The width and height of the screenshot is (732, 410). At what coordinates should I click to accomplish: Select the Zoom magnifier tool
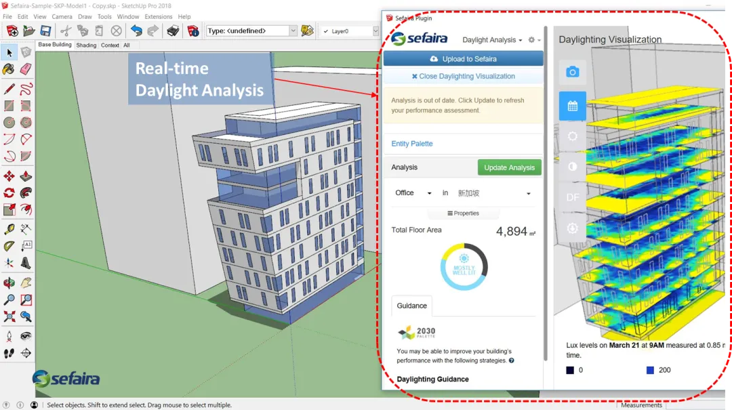tap(9, 300)
